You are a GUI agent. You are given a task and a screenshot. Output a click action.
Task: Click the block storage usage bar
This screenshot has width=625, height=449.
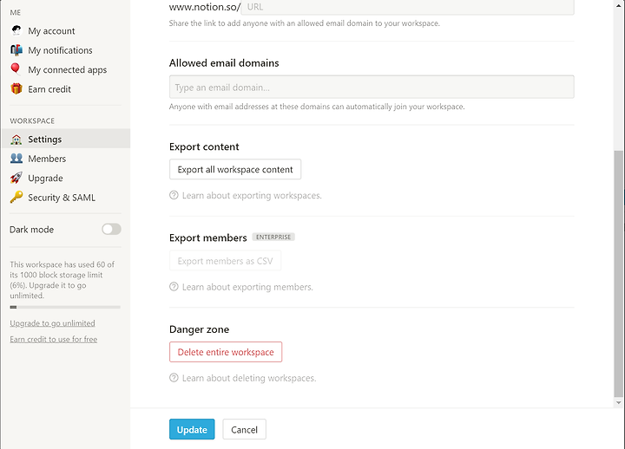65,307
